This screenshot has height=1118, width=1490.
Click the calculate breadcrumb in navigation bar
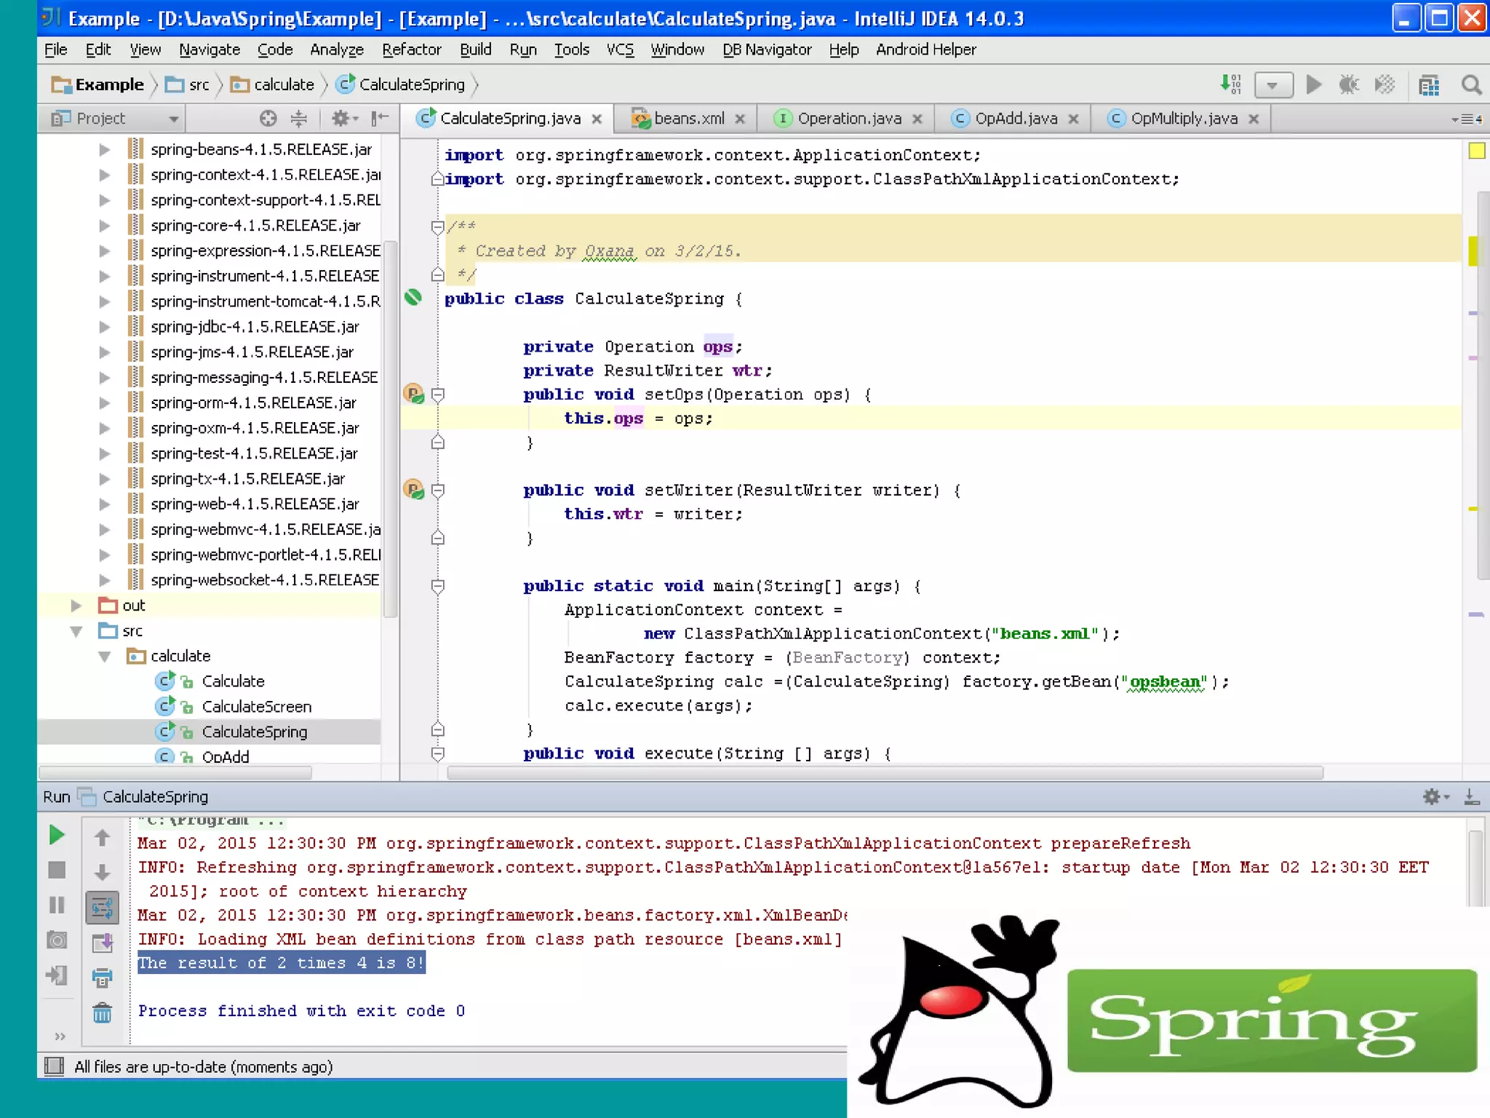[x=283, y=84]
